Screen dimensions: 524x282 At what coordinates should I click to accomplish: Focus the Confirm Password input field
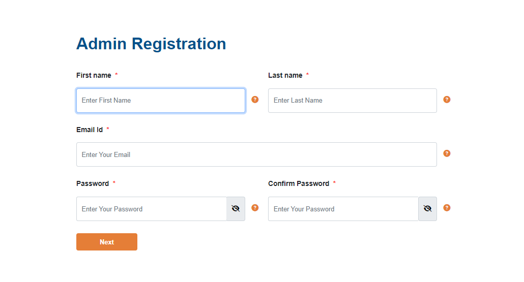click(343, 209)
